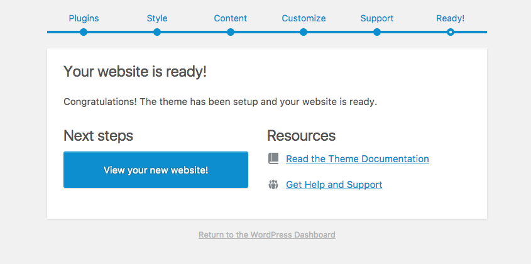Follow the Get Help and Support link
The width and height of the screenshot is (531, 264).
(334, 185)
